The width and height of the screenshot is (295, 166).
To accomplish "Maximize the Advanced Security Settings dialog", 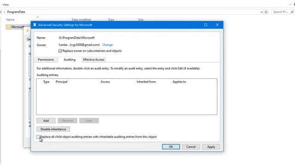I will tap(206, 25).
